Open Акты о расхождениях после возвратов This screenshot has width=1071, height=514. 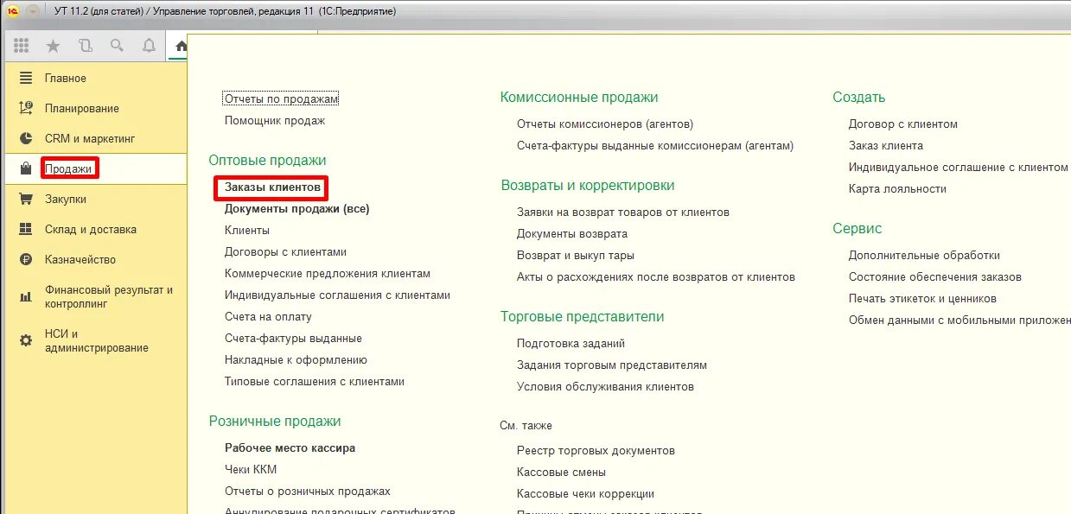tap(656, 276)
